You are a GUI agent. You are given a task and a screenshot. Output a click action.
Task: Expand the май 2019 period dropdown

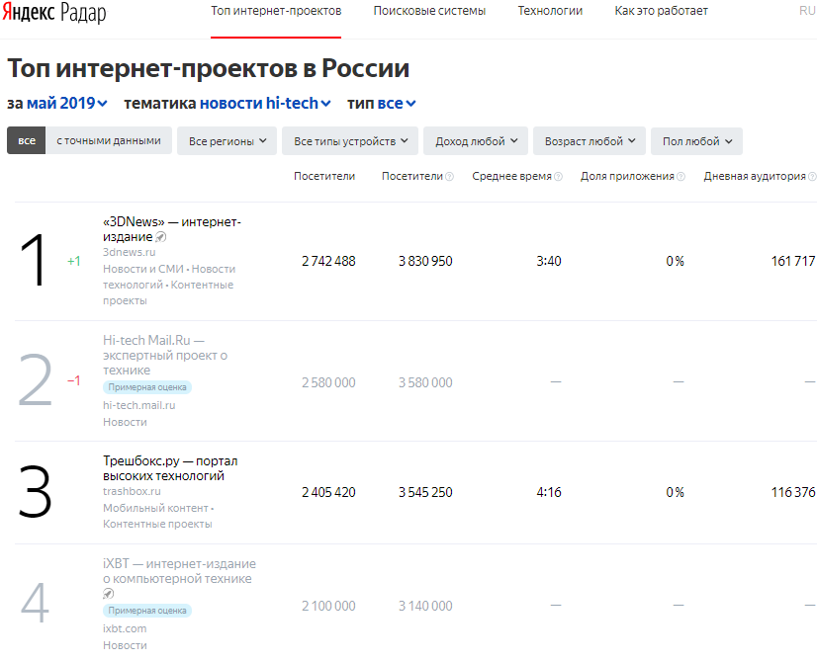tap(66, 103)
